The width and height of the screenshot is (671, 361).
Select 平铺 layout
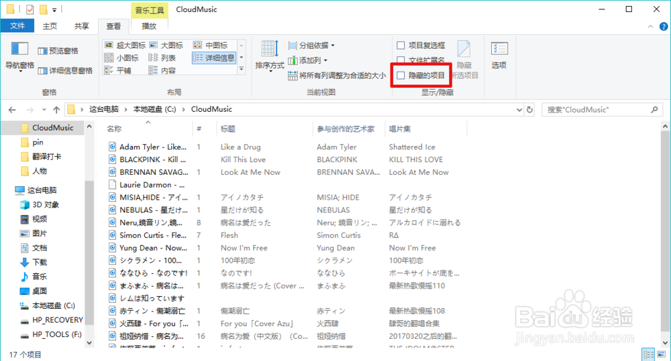coord(118,70)
